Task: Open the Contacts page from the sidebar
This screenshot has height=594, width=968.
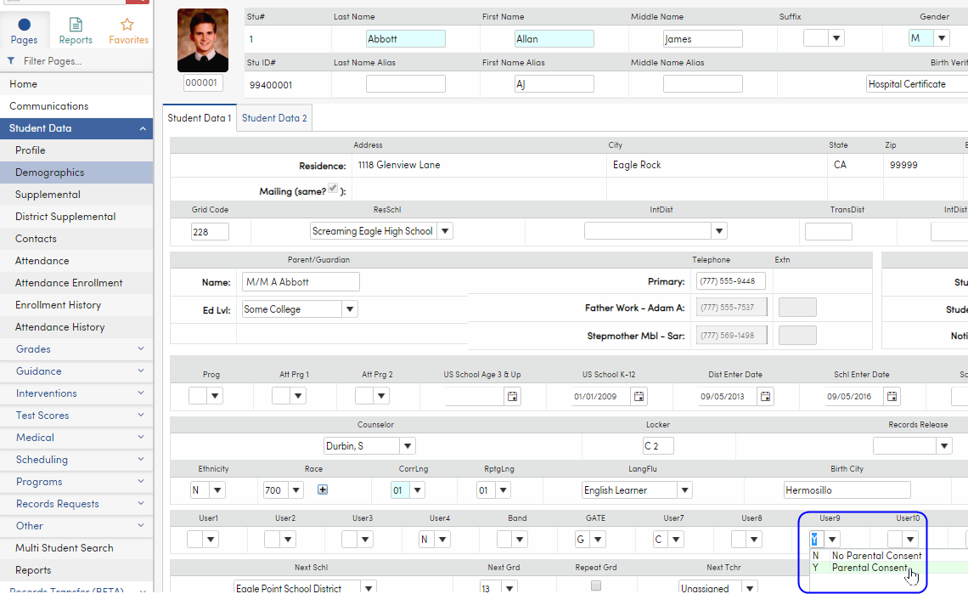Action: click(39, 238)
